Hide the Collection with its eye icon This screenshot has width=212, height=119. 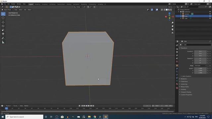(210, 12)
